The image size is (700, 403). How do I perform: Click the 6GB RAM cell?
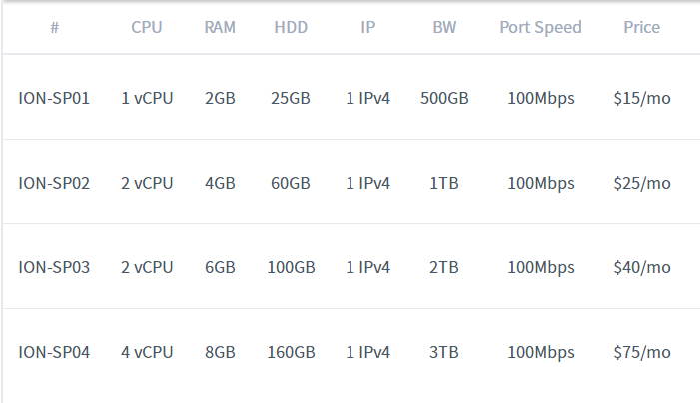pos(220,267)
